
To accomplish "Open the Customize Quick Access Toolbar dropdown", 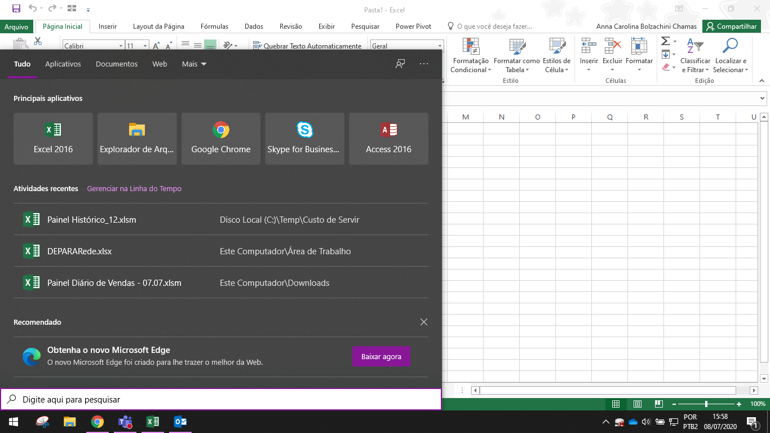I will point(88,9).
